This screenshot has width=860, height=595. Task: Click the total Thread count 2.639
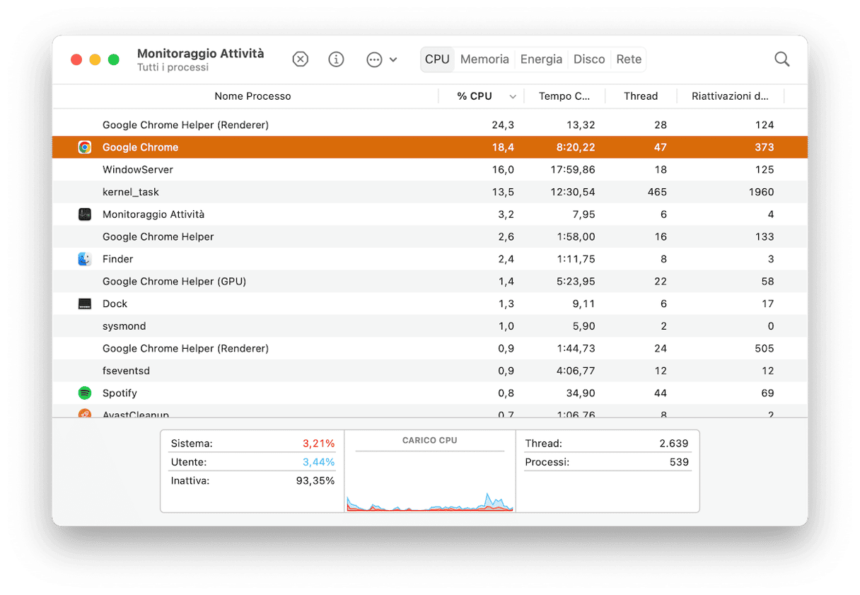673,444
